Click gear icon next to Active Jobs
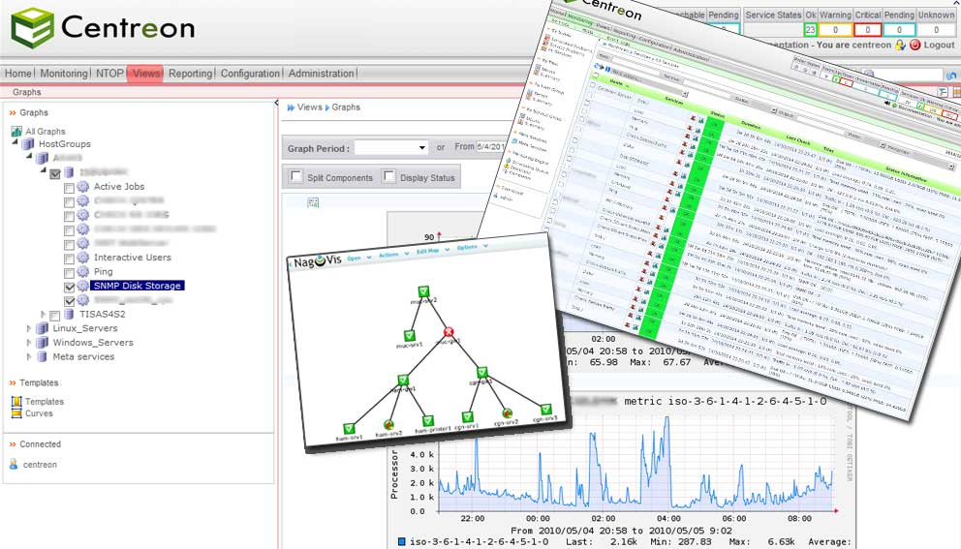 82,186
